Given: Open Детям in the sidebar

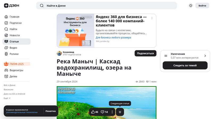Looking at the screenshot, I should pyautogui.click(x=17, y=76).
